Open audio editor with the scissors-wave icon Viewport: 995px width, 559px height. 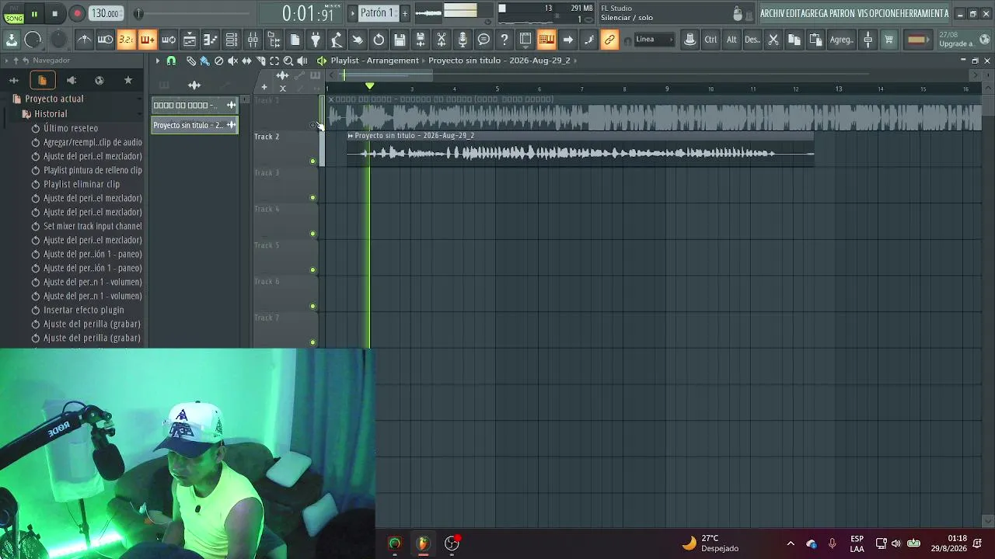(x=442, y=40)
